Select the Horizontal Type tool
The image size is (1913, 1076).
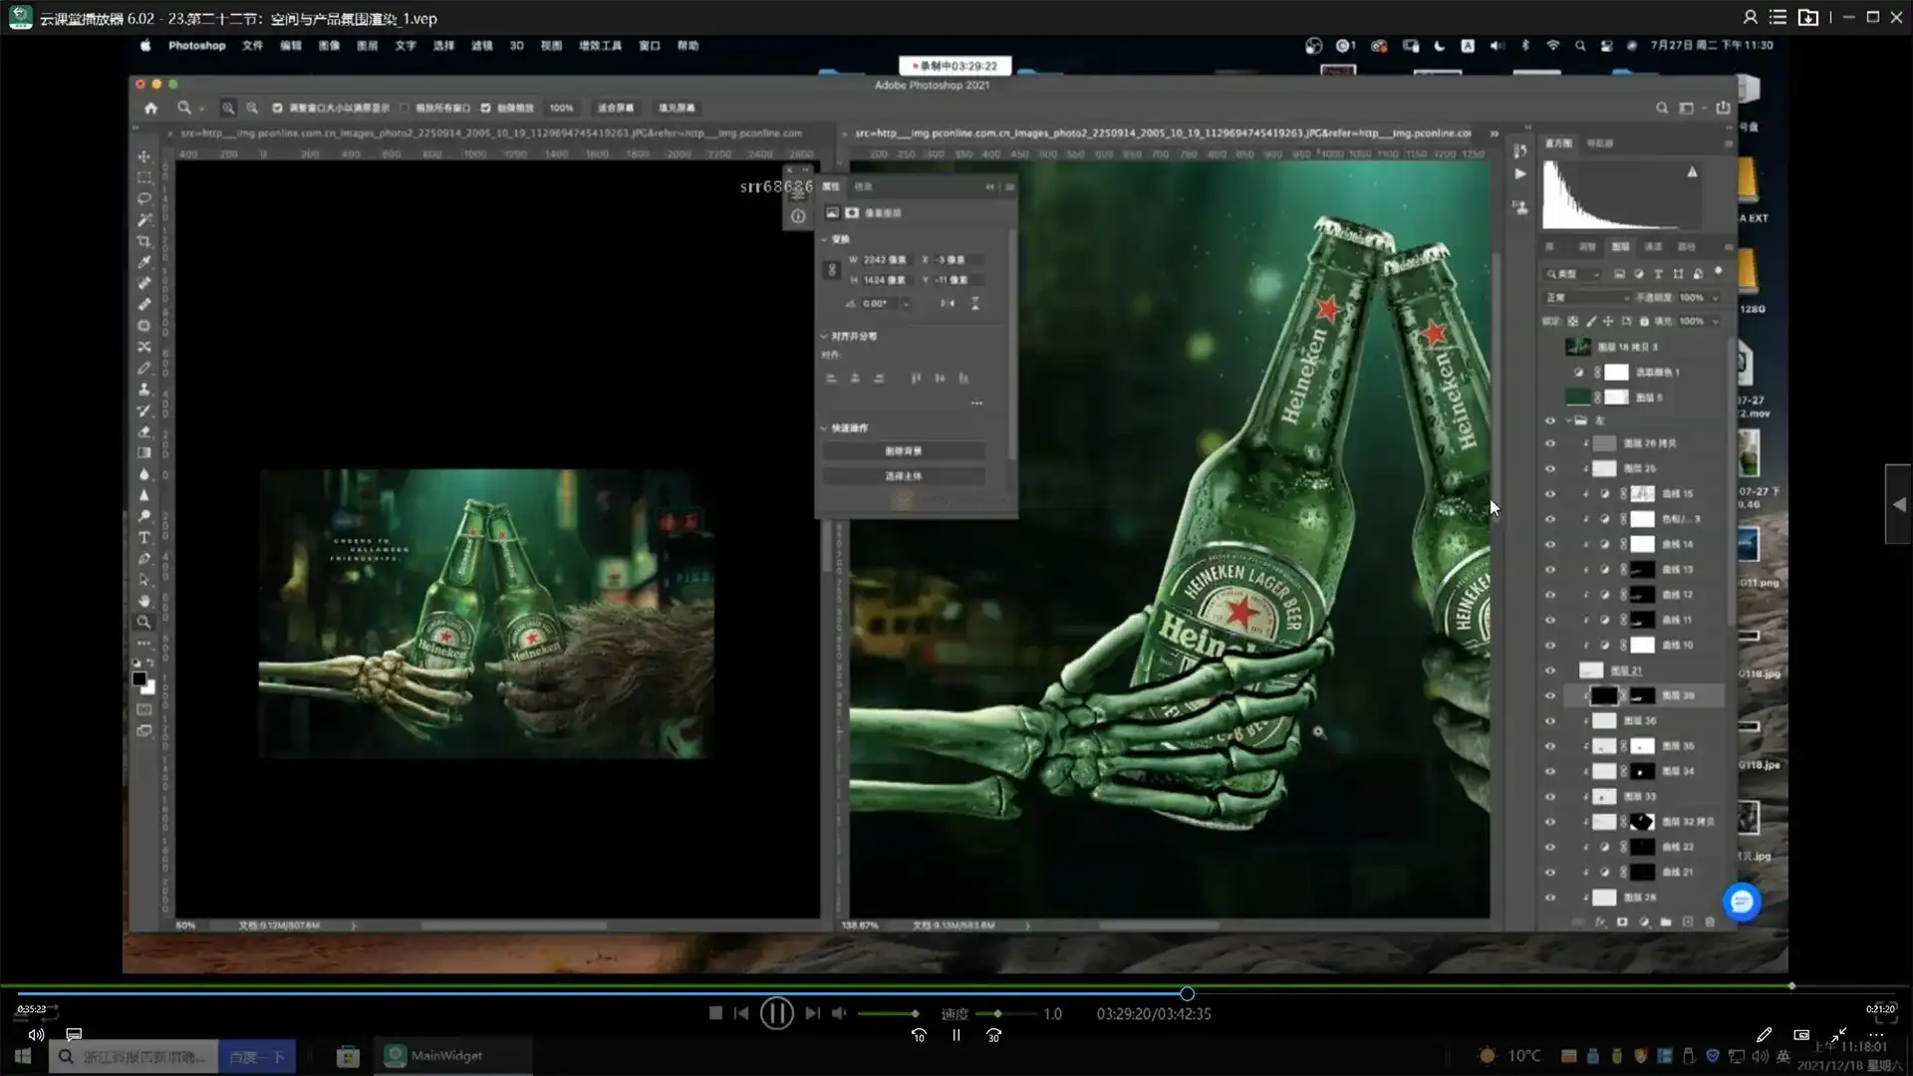[x=144, y=537]
